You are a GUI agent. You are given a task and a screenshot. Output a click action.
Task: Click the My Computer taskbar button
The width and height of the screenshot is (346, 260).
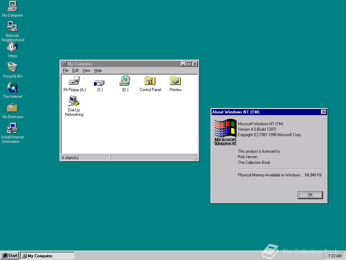[47, 256]
